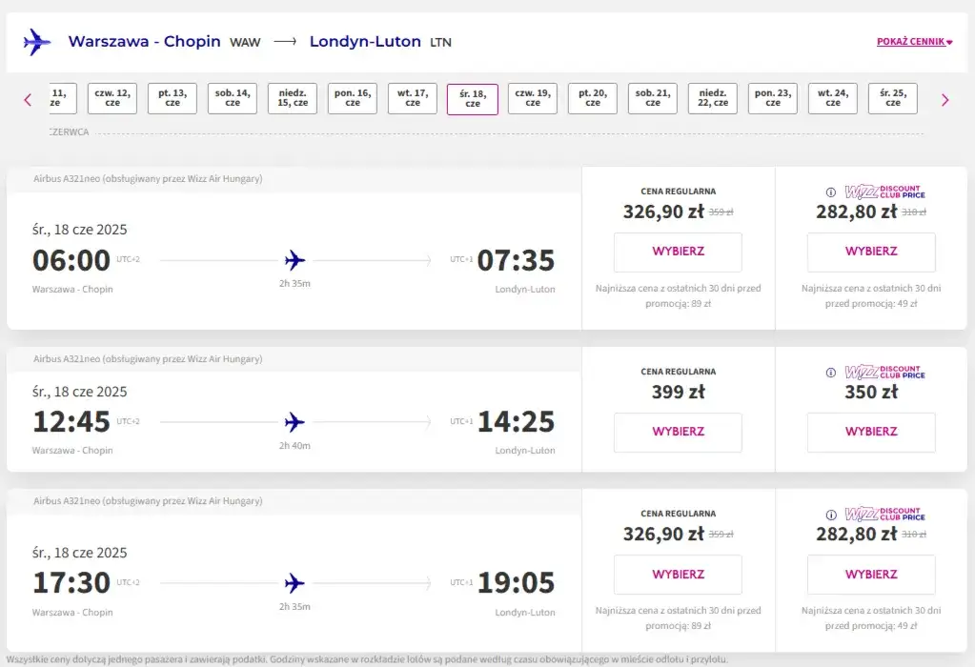The width and height of the screenshot is (975, 667).
Task: Click the airplane icon on the 12:45 flight
Action: click(x=295, y=421)
